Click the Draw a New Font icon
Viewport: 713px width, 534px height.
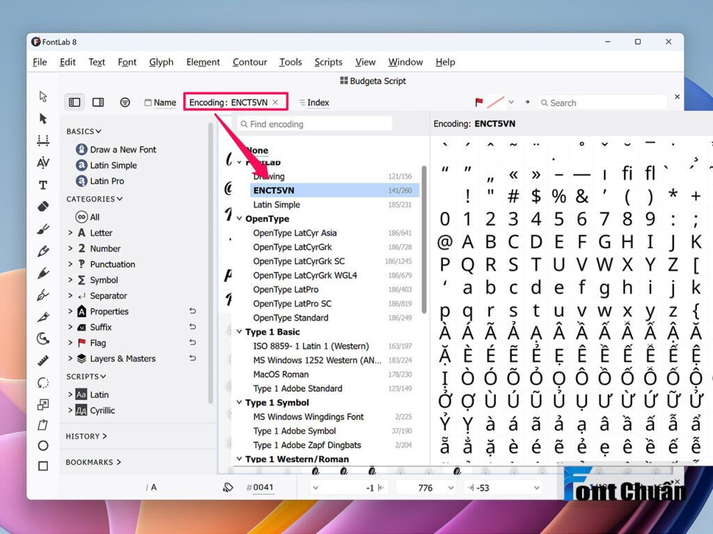pos(81,149)
